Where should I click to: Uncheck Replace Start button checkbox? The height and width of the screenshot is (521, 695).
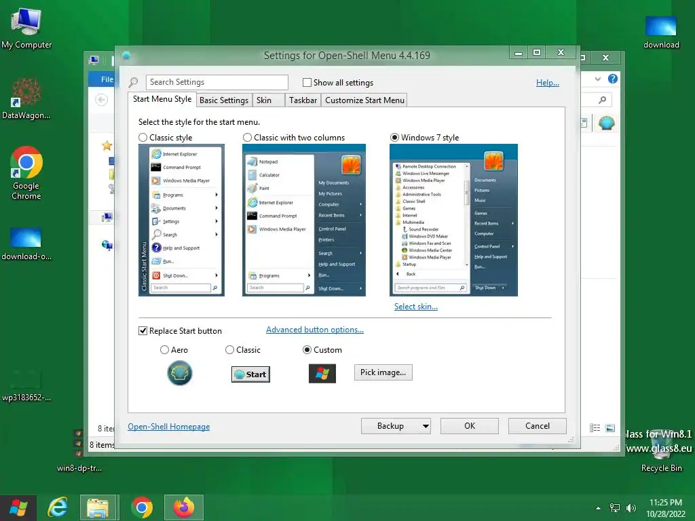tap(143, 331)
